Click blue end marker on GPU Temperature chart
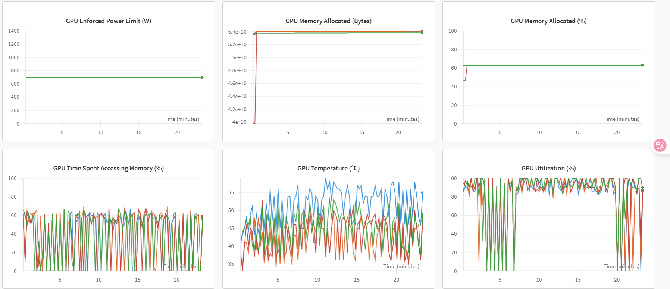The image size is (670, 289). 422,193
